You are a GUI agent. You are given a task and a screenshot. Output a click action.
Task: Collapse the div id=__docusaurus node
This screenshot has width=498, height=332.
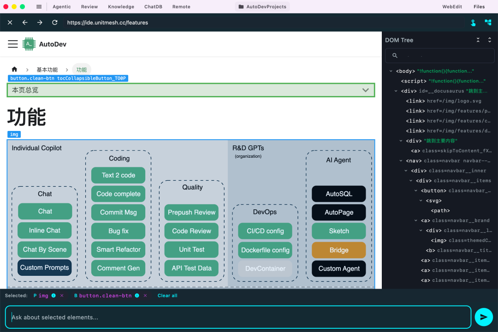tap(396, 91)
